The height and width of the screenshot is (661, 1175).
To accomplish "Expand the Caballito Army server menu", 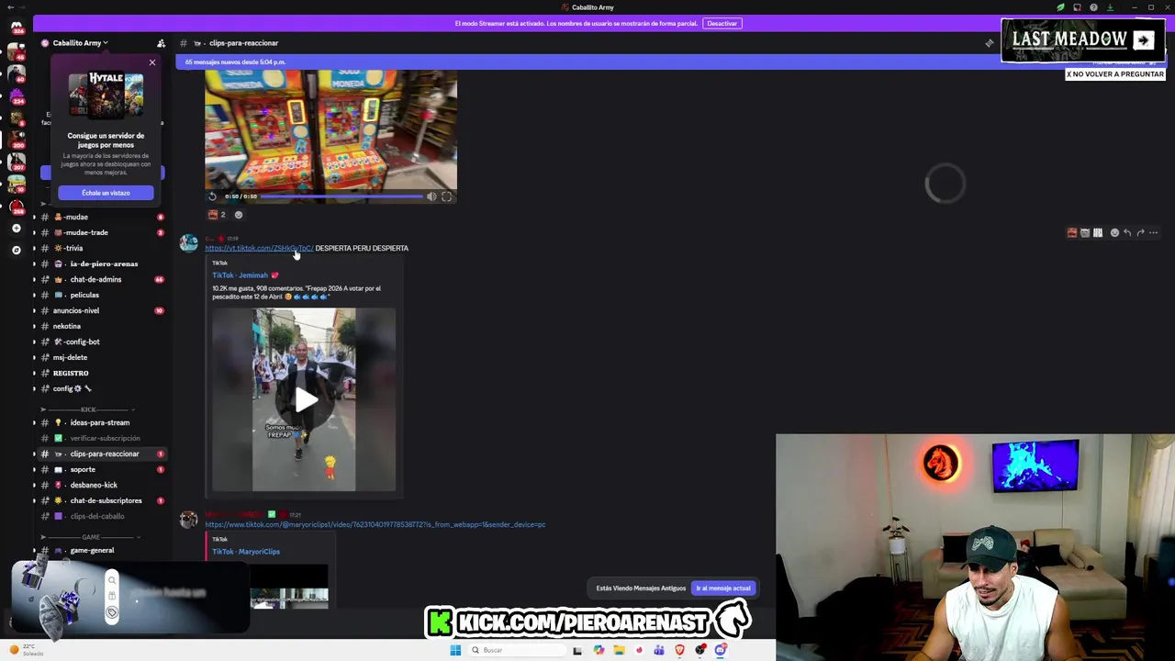I will [x=80, y=43].
